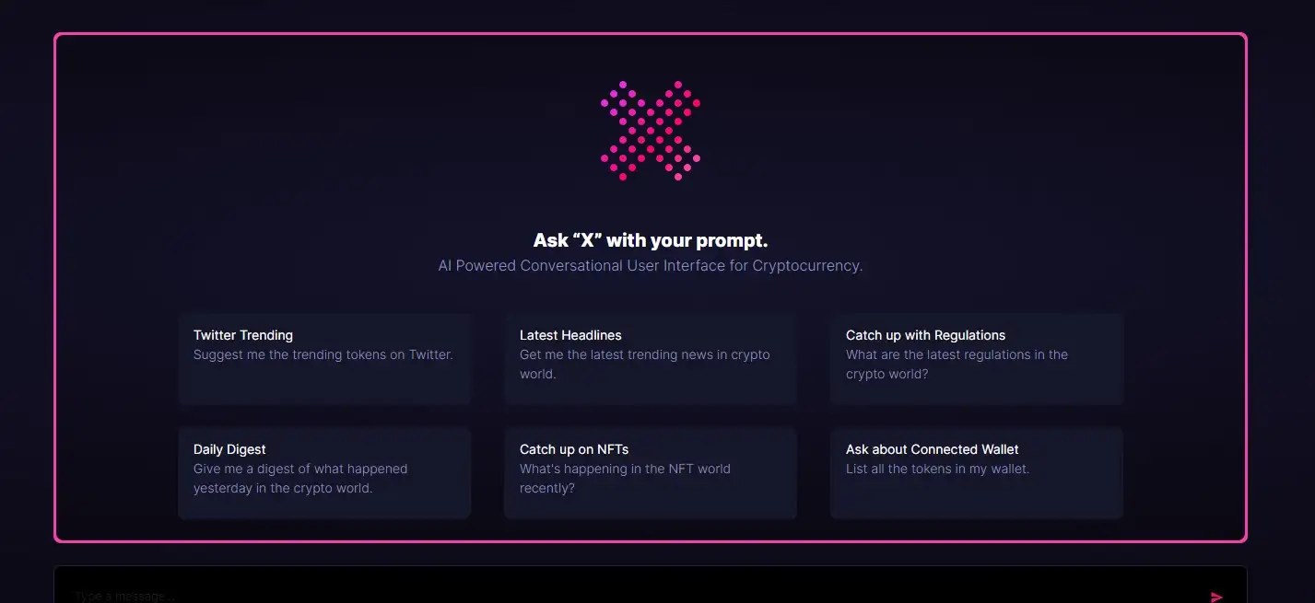Viewport: 1315px width, 603px height.
Task: Click "Suggest me the trending tokens on Twitter" text
Action: [323, 354]
